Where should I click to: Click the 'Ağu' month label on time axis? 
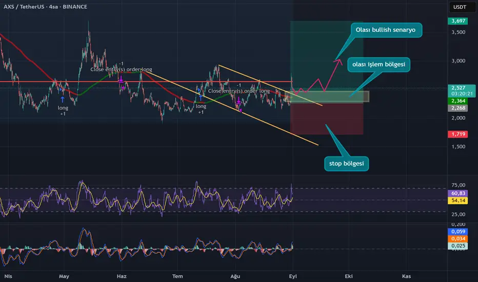pyautogui.click(x=235, y=276)
